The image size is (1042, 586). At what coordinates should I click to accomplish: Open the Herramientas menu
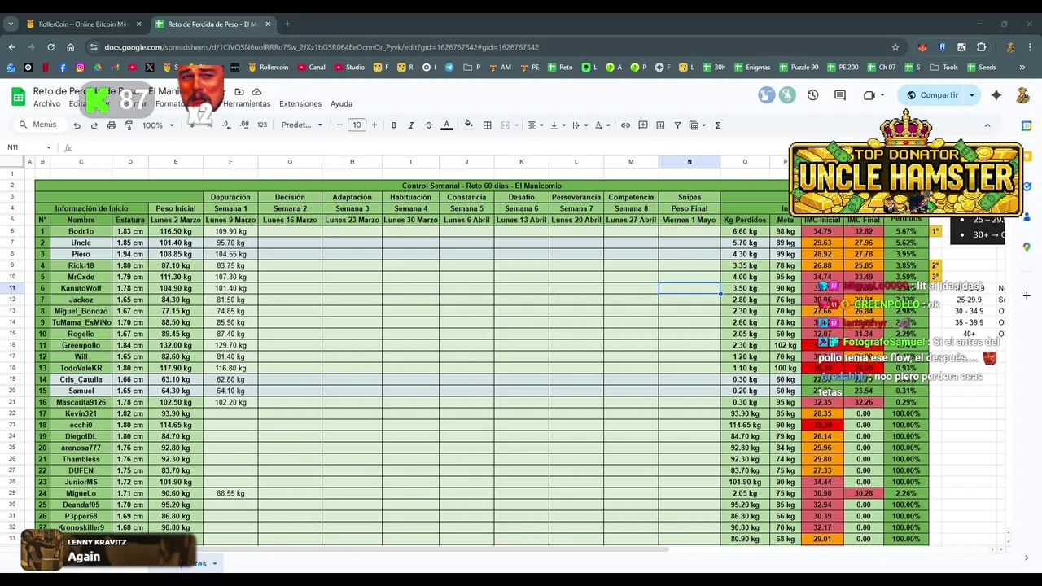pyautogui.click(x=247, y=104)
